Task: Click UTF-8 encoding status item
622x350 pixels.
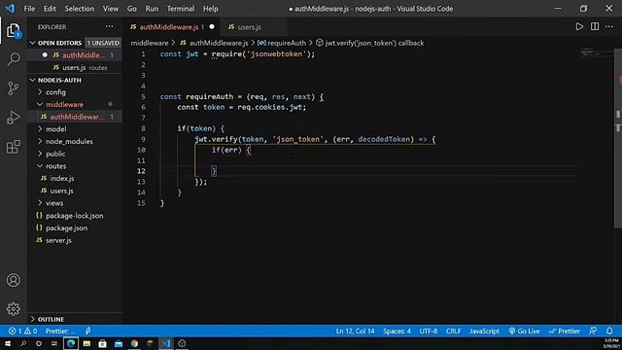Action: [x=429, y=331]
